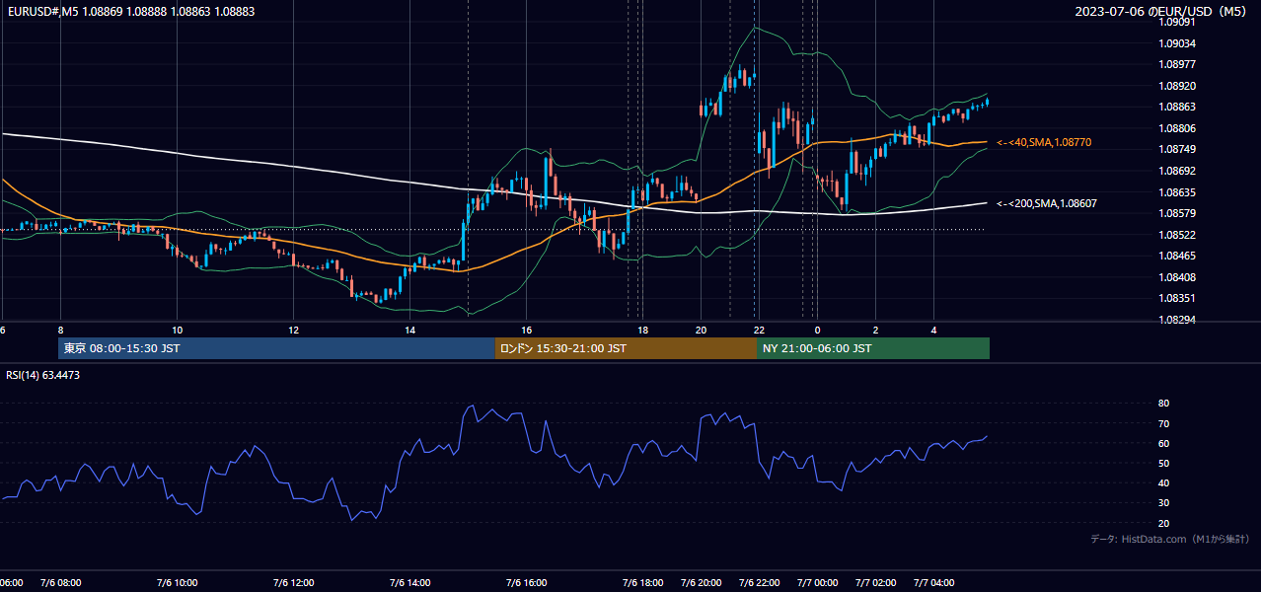Click the '7/7 02:00' time axis label
The width and height of the screenshot is (1261, 592).
[x=875, y=583]
